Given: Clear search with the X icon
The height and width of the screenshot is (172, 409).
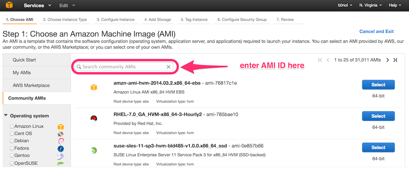Looking at the screenshot, I should (x=168, y=67).
